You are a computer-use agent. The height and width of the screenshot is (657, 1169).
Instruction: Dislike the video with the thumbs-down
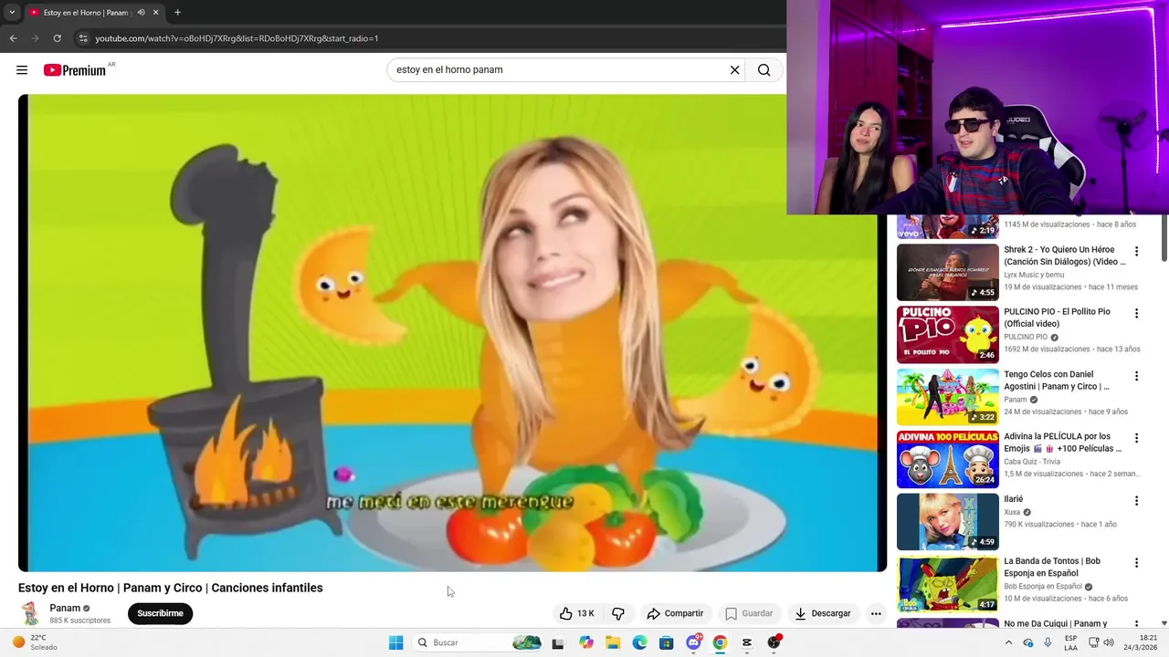(618, 613)
